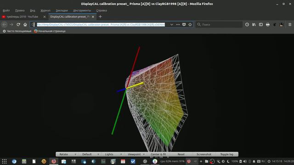Viewport: 294px width, 165px height.
Task: Open the Вид menu
Action: point(33,11)
